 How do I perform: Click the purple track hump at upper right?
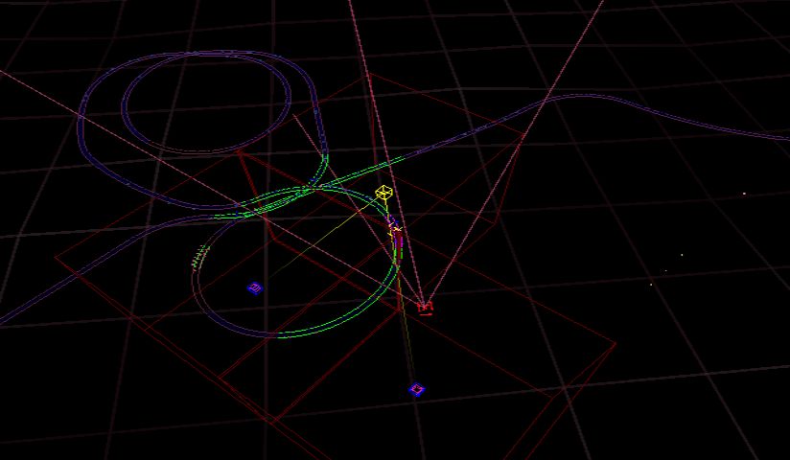pos(585,96)
